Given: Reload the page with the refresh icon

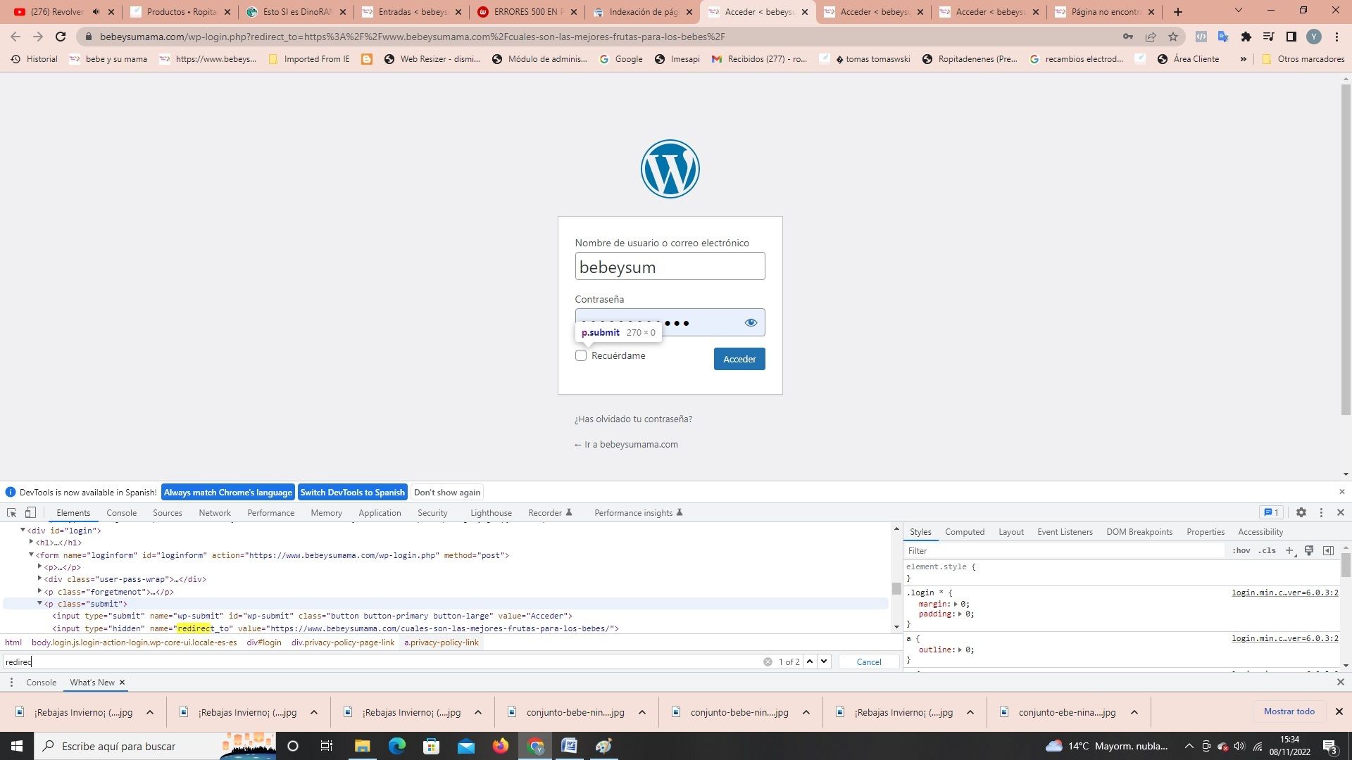Looking at the screenshot, I should (61, 37).
